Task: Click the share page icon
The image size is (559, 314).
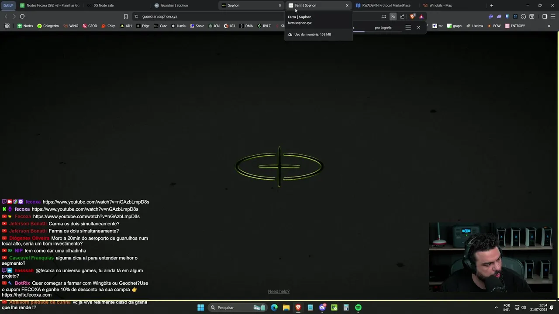Action: [x=402, y=17]
